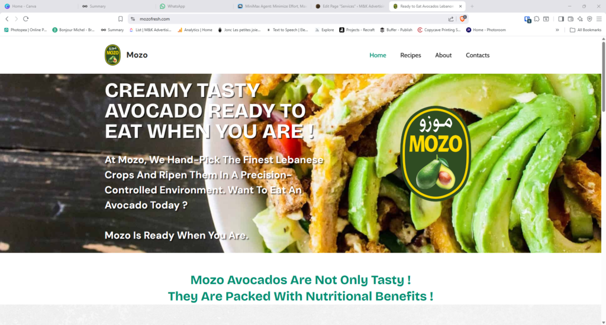Open the About nav link
The height and width of the screenshot is (325, 606).
(443, 55)
